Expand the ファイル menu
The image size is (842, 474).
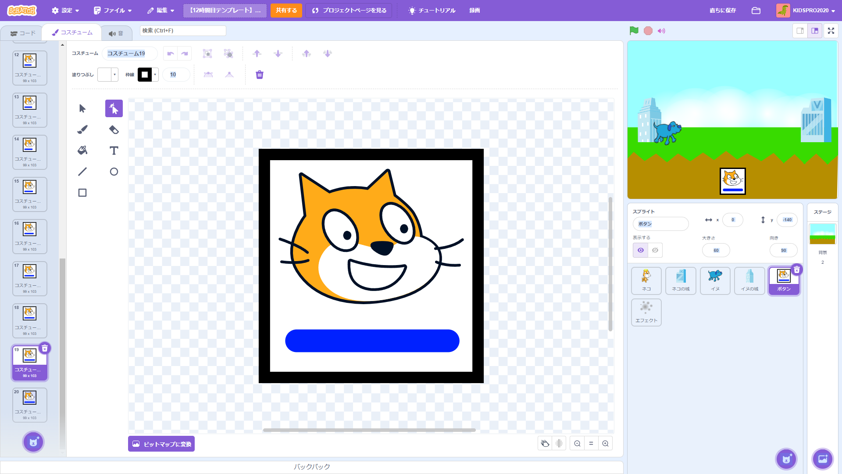(113, 11)
